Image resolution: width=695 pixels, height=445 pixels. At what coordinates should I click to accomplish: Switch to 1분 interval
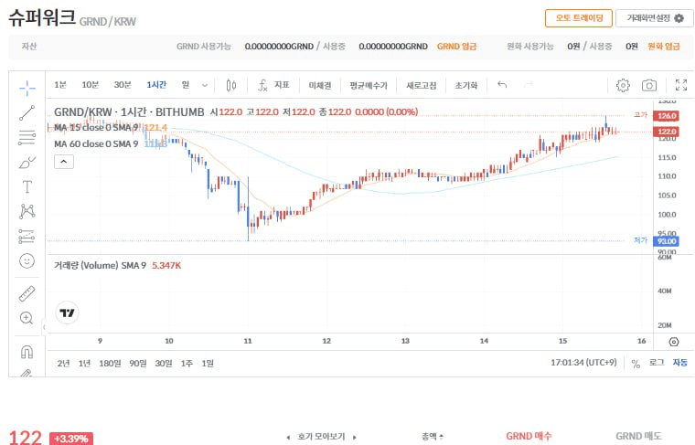(x=60, y=85)
